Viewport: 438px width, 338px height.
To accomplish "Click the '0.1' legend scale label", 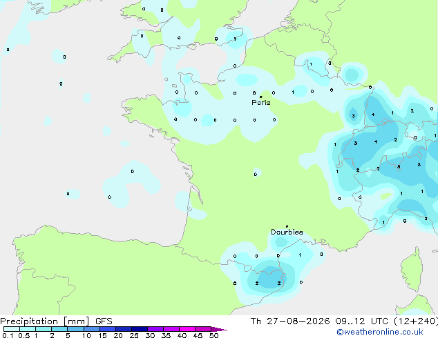I will click(x=8, y=335).
